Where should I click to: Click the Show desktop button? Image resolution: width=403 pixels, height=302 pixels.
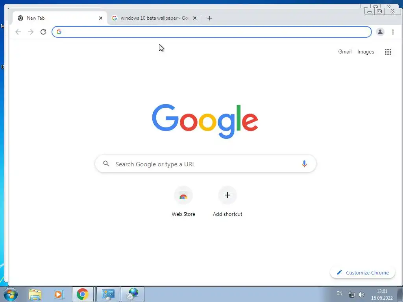pyautogui.click(x=400, y=294)
